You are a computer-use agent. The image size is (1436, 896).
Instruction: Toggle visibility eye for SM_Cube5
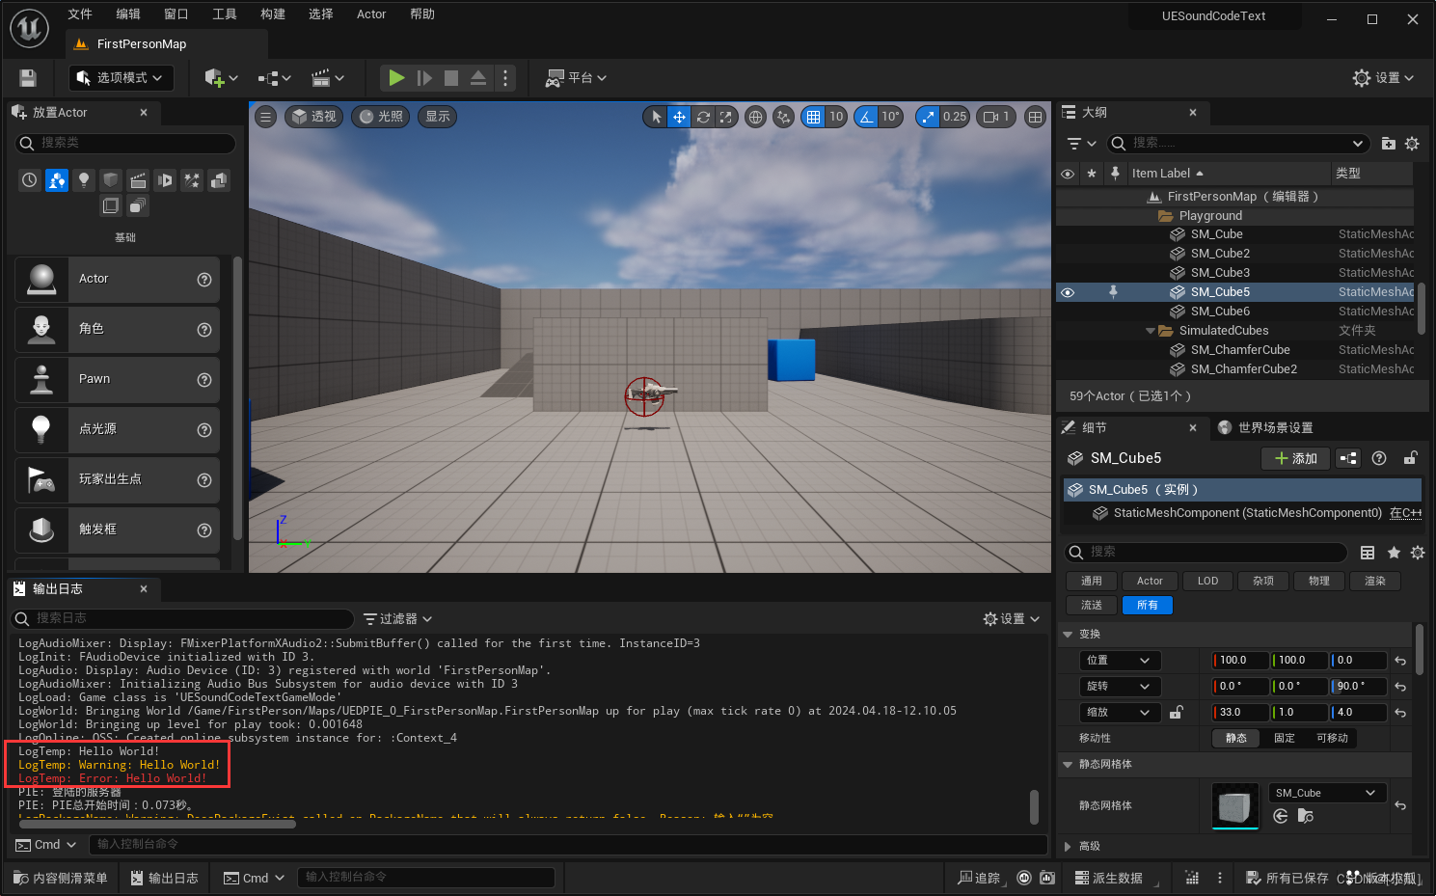pyautogui.click(x=1068, y=292)
